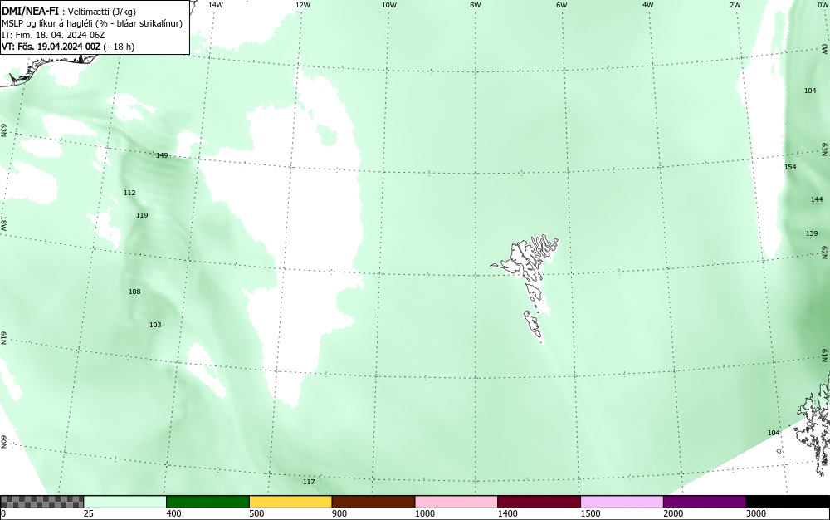The image size is (830, 520).
Task: Click the 'IT: Fim. 18. 04. 2024 06Z' line
Action: tap(53, 35)
